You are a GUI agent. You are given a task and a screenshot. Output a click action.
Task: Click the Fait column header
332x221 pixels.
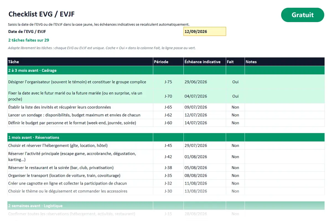coord(235,62)
